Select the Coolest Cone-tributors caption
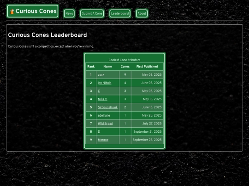 coord(125,60)
